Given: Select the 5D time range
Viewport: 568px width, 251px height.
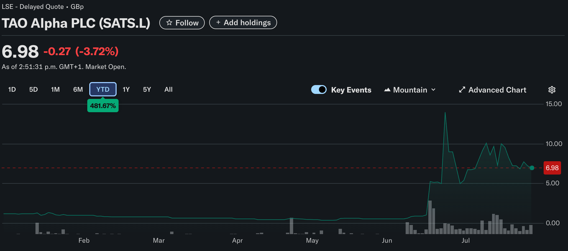Looking at the screenshot, I should tap(33, 89).
